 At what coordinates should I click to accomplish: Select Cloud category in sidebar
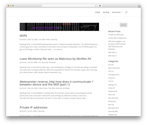click(x=110, y=78)
